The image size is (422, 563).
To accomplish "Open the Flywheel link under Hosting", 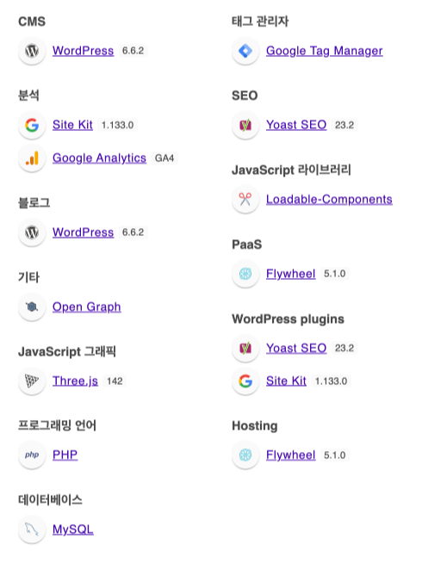I will click(290, 455).
